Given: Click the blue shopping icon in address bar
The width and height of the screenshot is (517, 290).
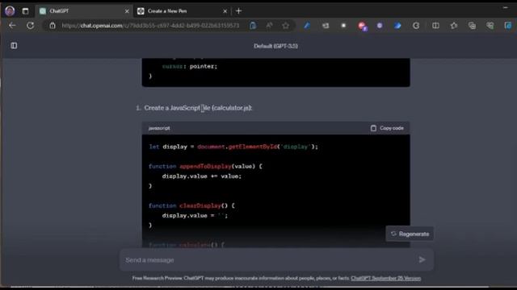Looking at the screenshot, I should [x=253, y=25].
